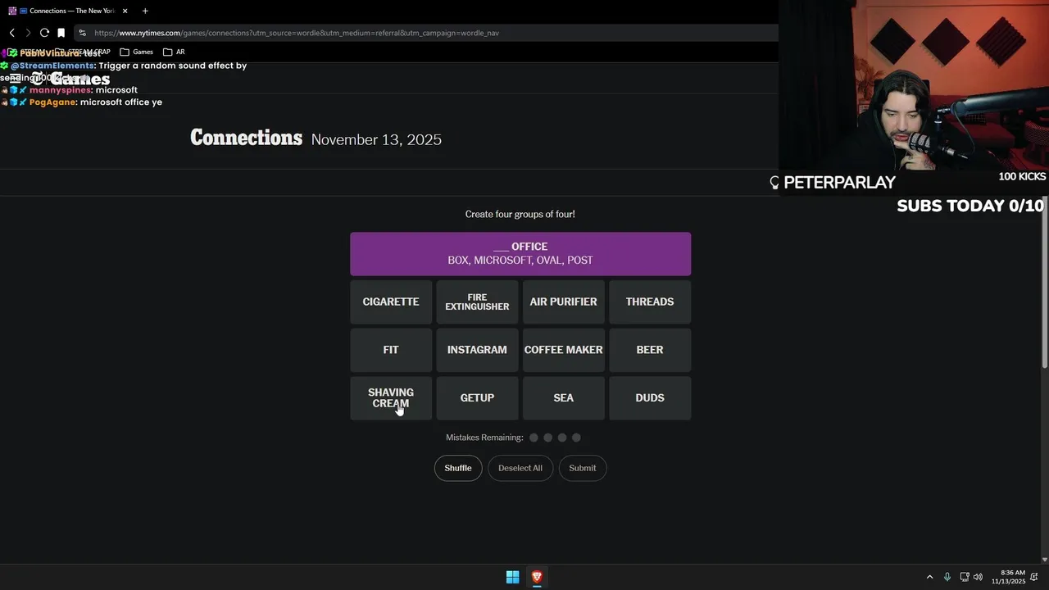Viewport: 1049px width, 590px height.
Task: Pick the AIR PURIFIER tile
Action: [x=563, y=302]
